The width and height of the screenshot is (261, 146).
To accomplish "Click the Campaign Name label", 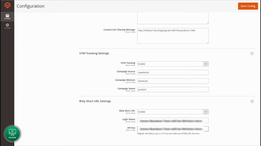I will pyautogui.click(x=126, y=88).
